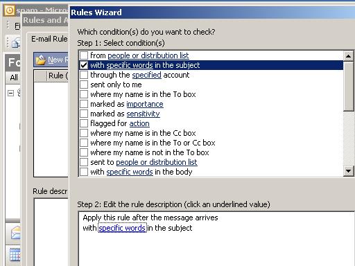
Task: Click the condition list scroll-down arrow
Action: click(x=348, y=171)
